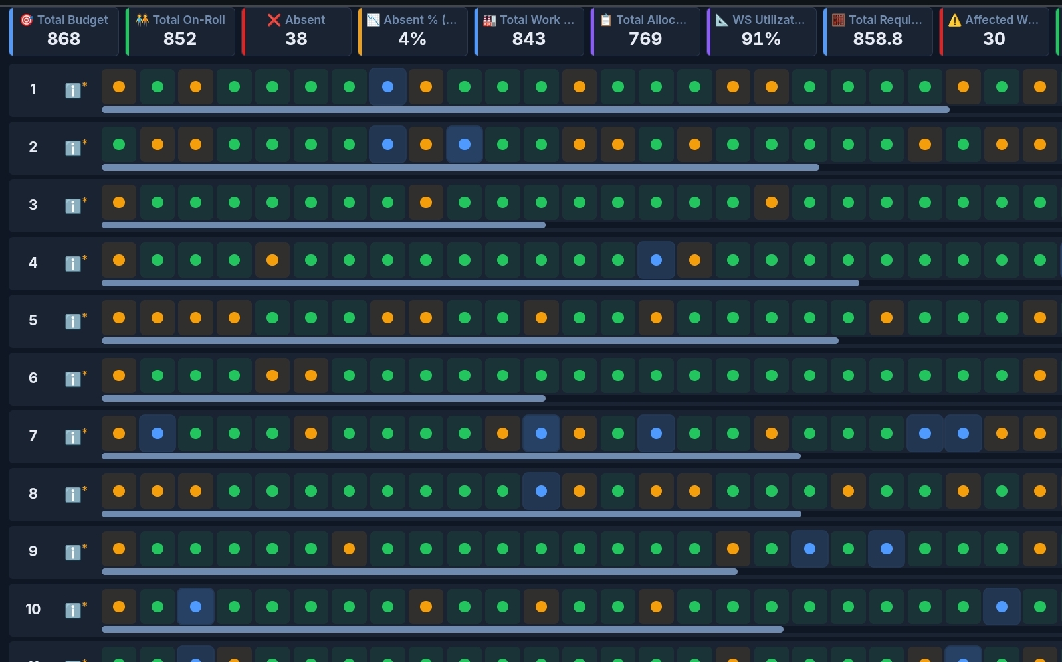Image resolution: width=1062 pixels, height=662 pixels.
Task: Click the warning icon on Affected W card
Action: point(955,20)
